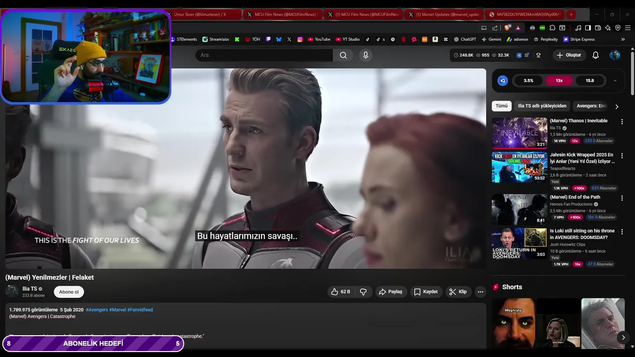This screenshot has height=357, width=635.
Task: Open the Ilia TS channel name
Action: (30, 289)
